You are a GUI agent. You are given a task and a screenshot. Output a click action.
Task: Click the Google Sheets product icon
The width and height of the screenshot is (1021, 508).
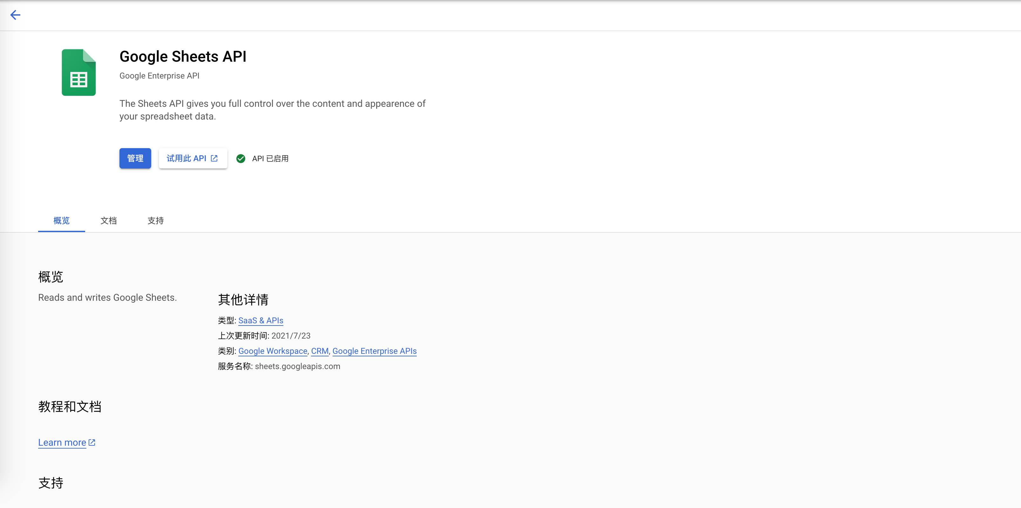[x=78, y=72]
